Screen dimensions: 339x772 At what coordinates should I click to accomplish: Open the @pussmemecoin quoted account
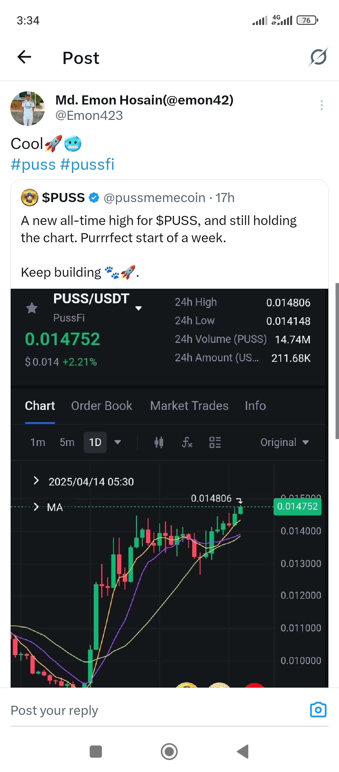(x=154, y=198)
